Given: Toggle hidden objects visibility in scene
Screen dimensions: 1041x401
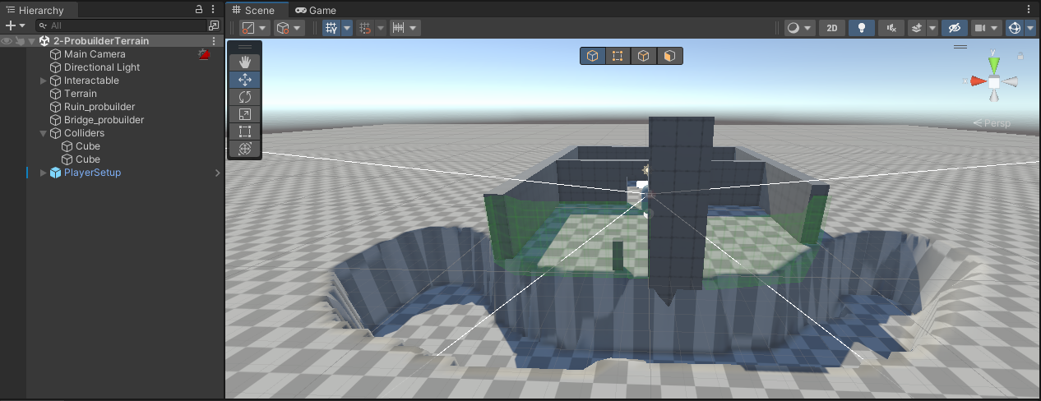Looking at the screenshot, I should (x=953, y=28).
